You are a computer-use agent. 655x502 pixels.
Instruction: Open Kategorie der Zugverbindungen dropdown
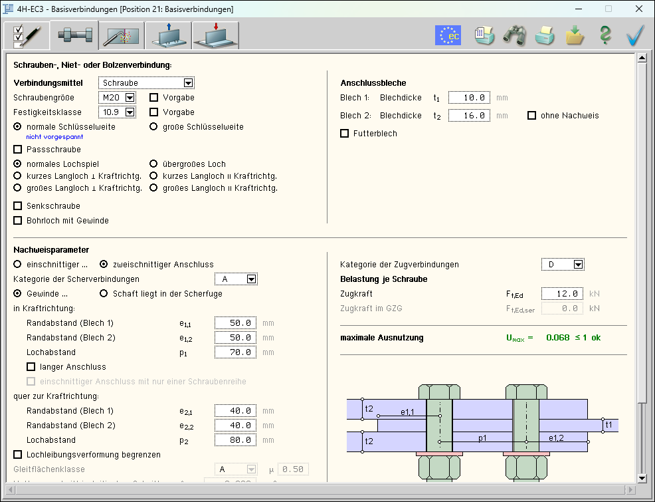(x=578, y=265)
